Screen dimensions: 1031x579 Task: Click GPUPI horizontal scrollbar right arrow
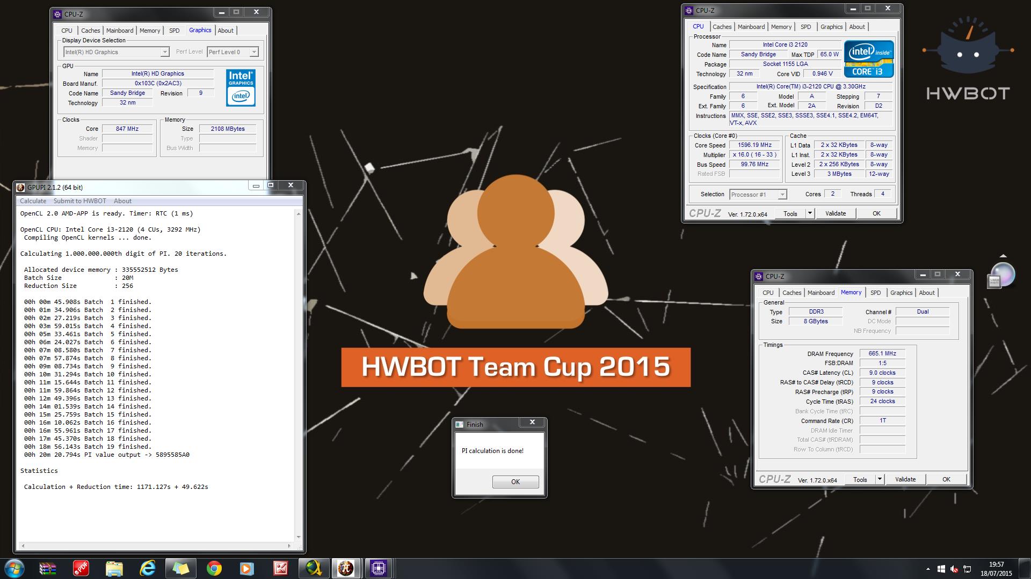(x=289, y=546)
